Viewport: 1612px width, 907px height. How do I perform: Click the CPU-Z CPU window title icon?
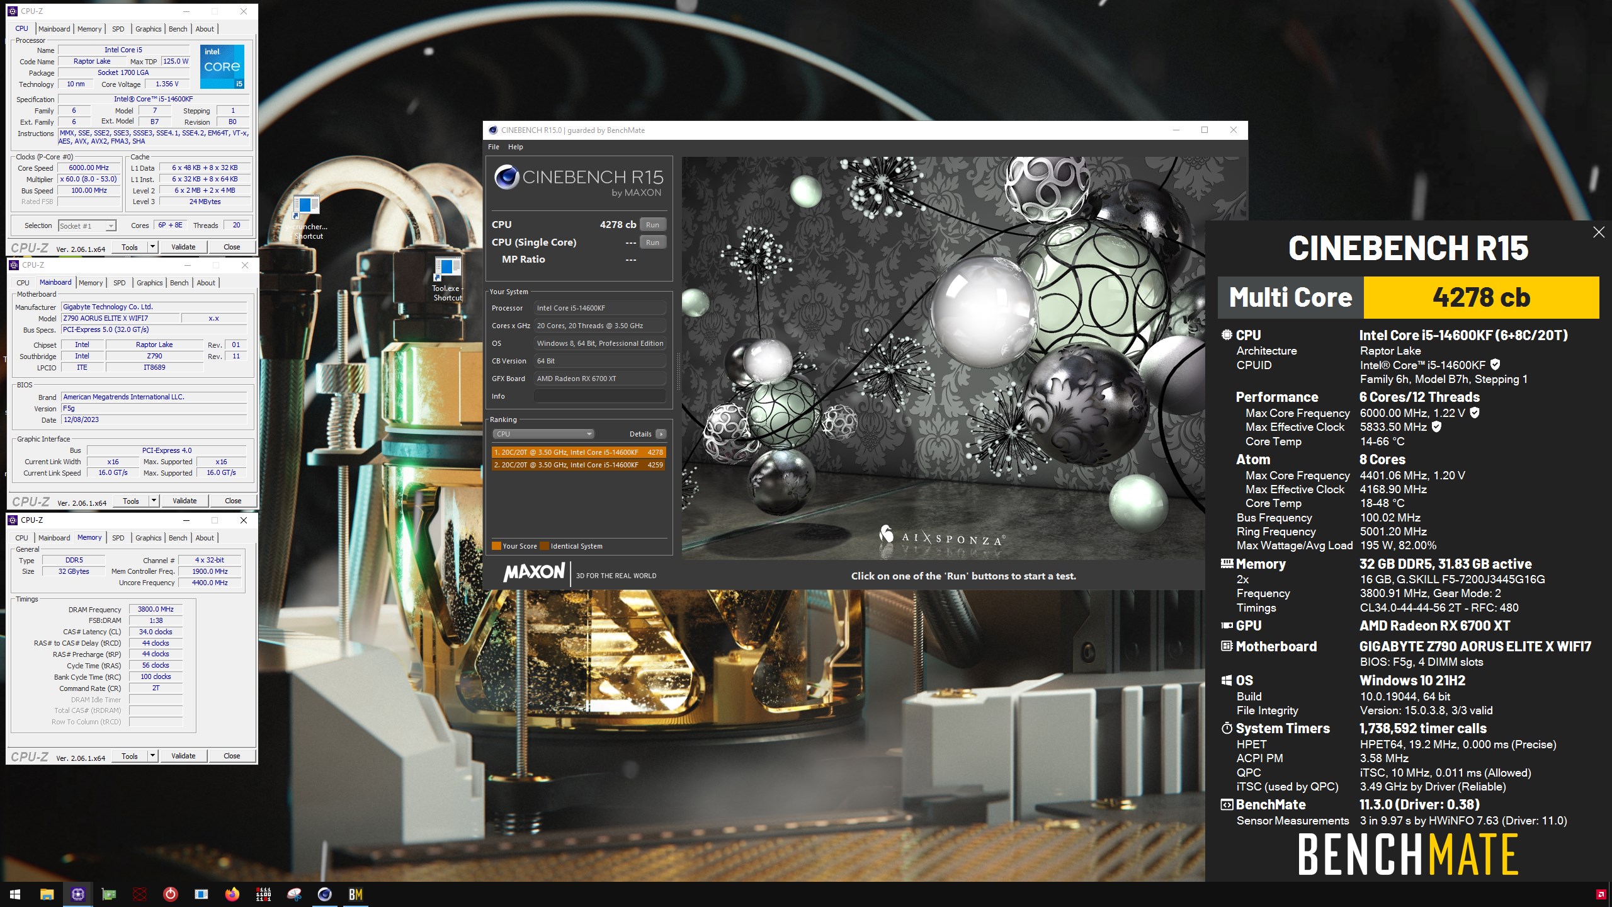[13, 11]
